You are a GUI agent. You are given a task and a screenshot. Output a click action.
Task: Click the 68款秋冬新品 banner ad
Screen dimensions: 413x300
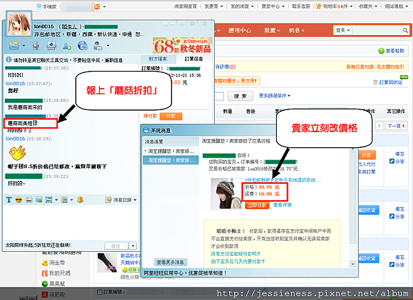pyautogui.click(x=182, y=45)
